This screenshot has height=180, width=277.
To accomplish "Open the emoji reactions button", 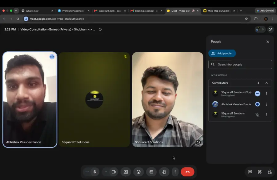I will coord(138,172).
